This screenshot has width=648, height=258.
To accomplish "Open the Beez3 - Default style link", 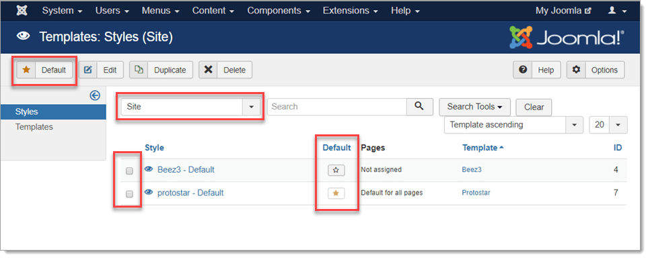I will tap(186, 170).
